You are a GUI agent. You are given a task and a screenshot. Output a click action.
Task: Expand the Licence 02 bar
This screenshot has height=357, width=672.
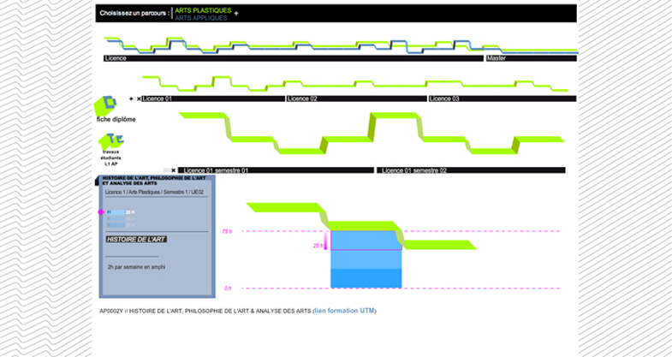tap(357, 98)
